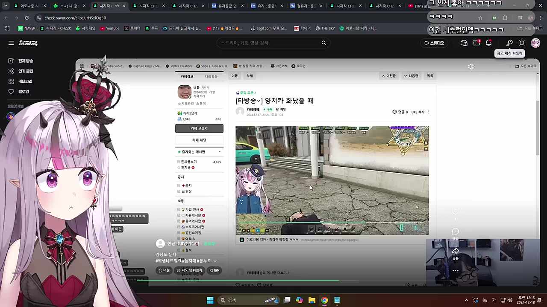Toggle the dark/light theme sun icon
The height and width of the screenshot is (307, 547).
(522, 43)
